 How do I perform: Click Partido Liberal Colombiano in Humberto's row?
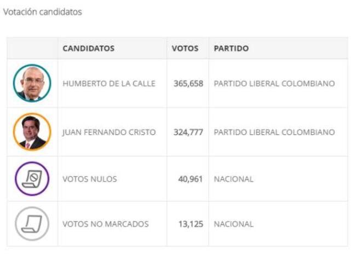[x=274, y=84]
